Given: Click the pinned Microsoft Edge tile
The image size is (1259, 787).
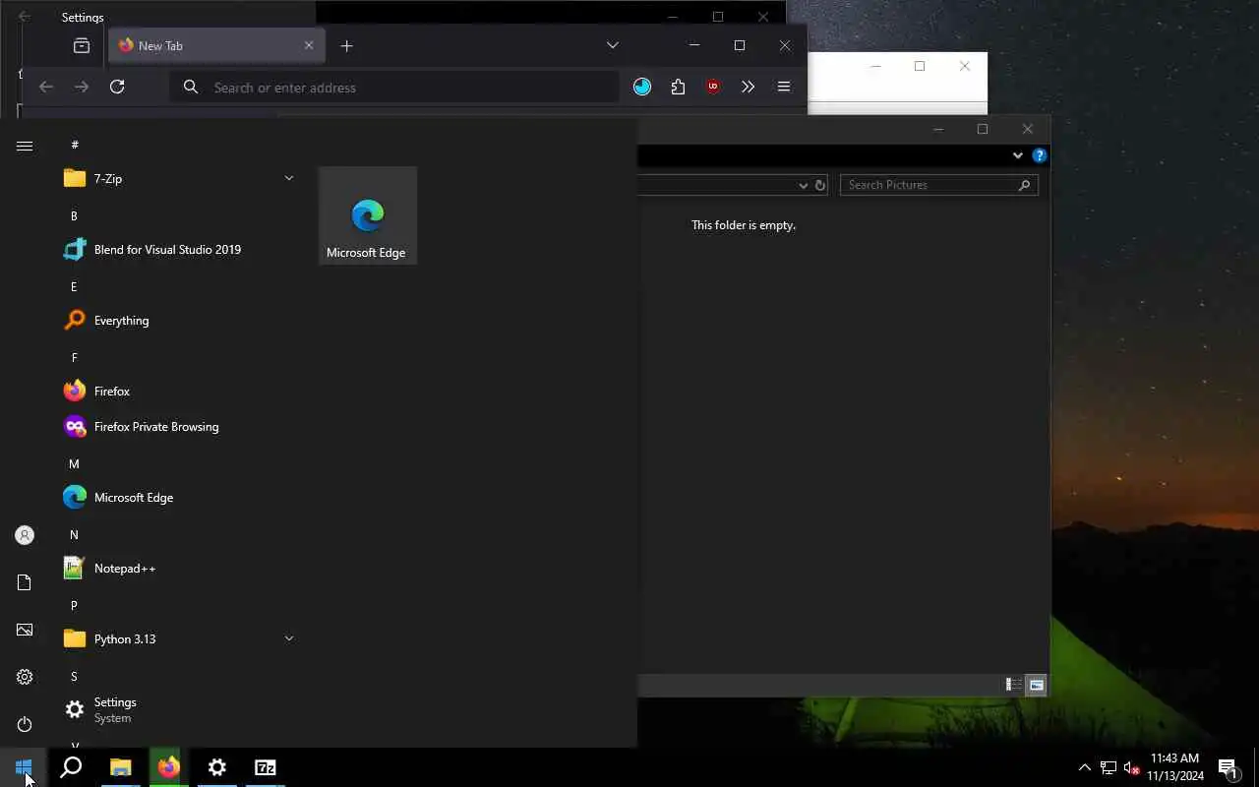Looking at the screenshot, I should click(x=368, y=215).
